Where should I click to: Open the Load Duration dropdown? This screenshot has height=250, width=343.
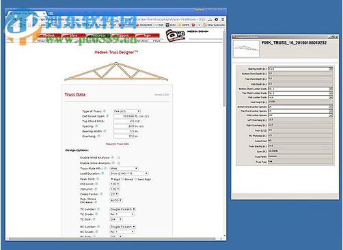click(129, 173)
